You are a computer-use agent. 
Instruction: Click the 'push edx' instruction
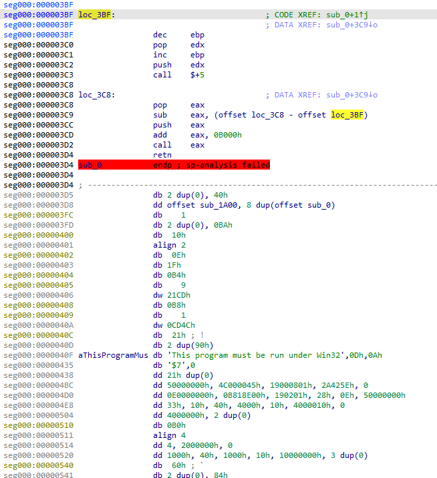pyautogui.click(x=178, y=65)
